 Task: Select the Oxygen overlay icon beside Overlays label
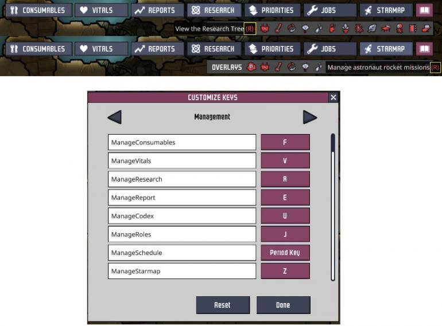tap(251, 67)
